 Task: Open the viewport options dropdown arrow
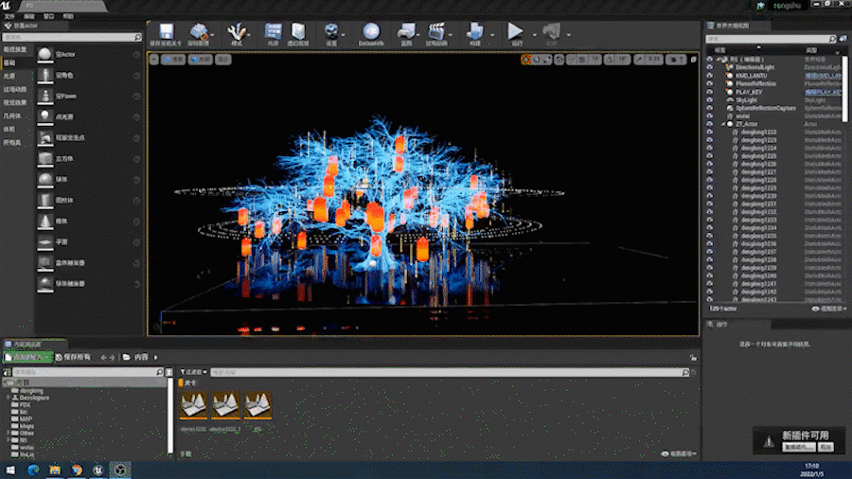[x=153, y=60]
